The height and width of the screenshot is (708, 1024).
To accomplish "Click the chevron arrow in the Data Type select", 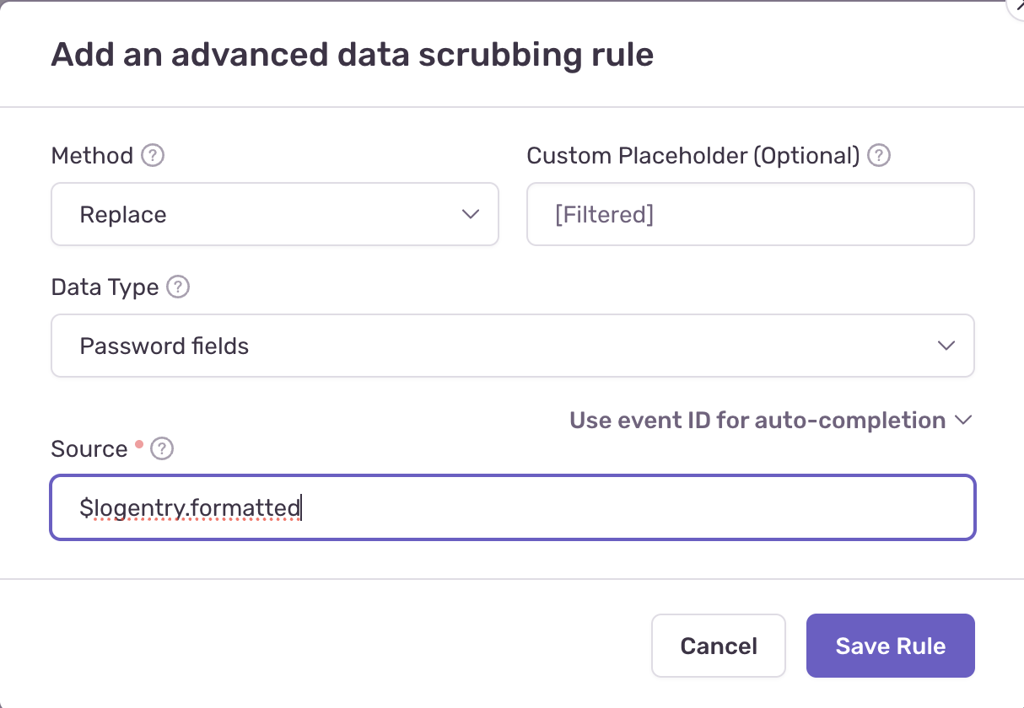I will tap(946, 346).
